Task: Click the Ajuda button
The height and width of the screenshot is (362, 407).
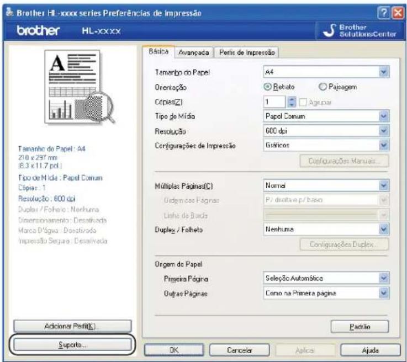Action: pos(371,350)
